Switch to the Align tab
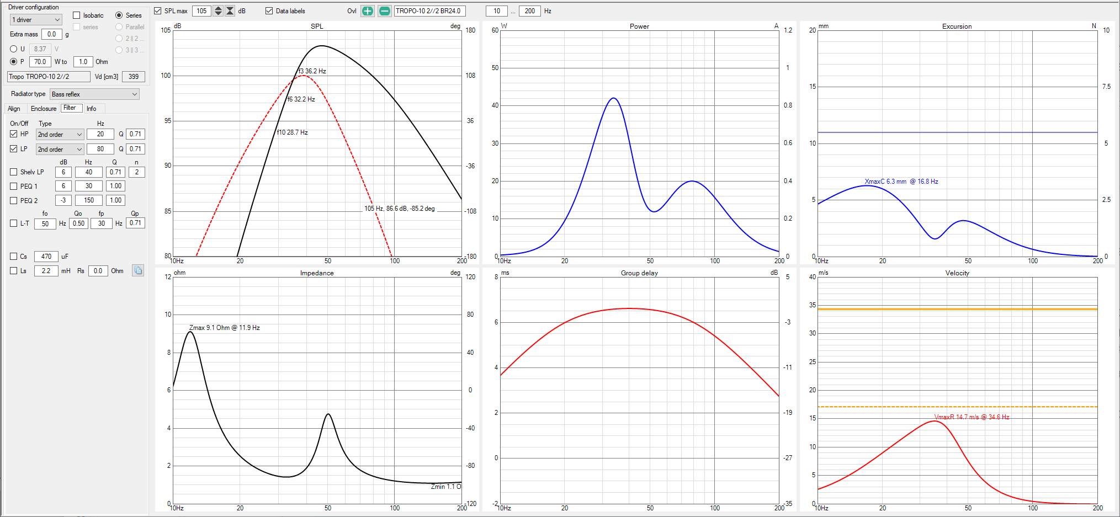 coord(14,109)
